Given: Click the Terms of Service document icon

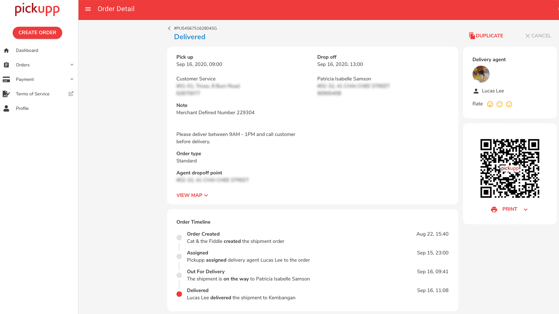Looking at the screenshot, I should click(6, 94).
